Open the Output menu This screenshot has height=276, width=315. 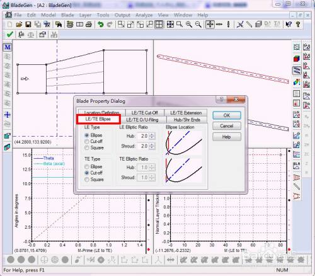(x=122, y=15)
